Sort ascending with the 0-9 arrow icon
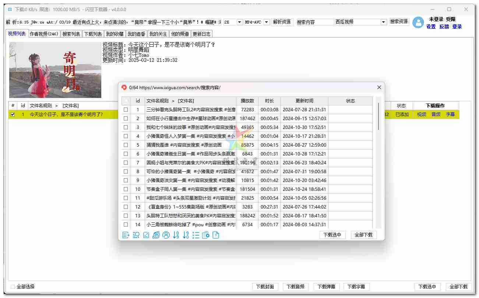The width and height of the screenshot is (479, 298). click(176, 235)
